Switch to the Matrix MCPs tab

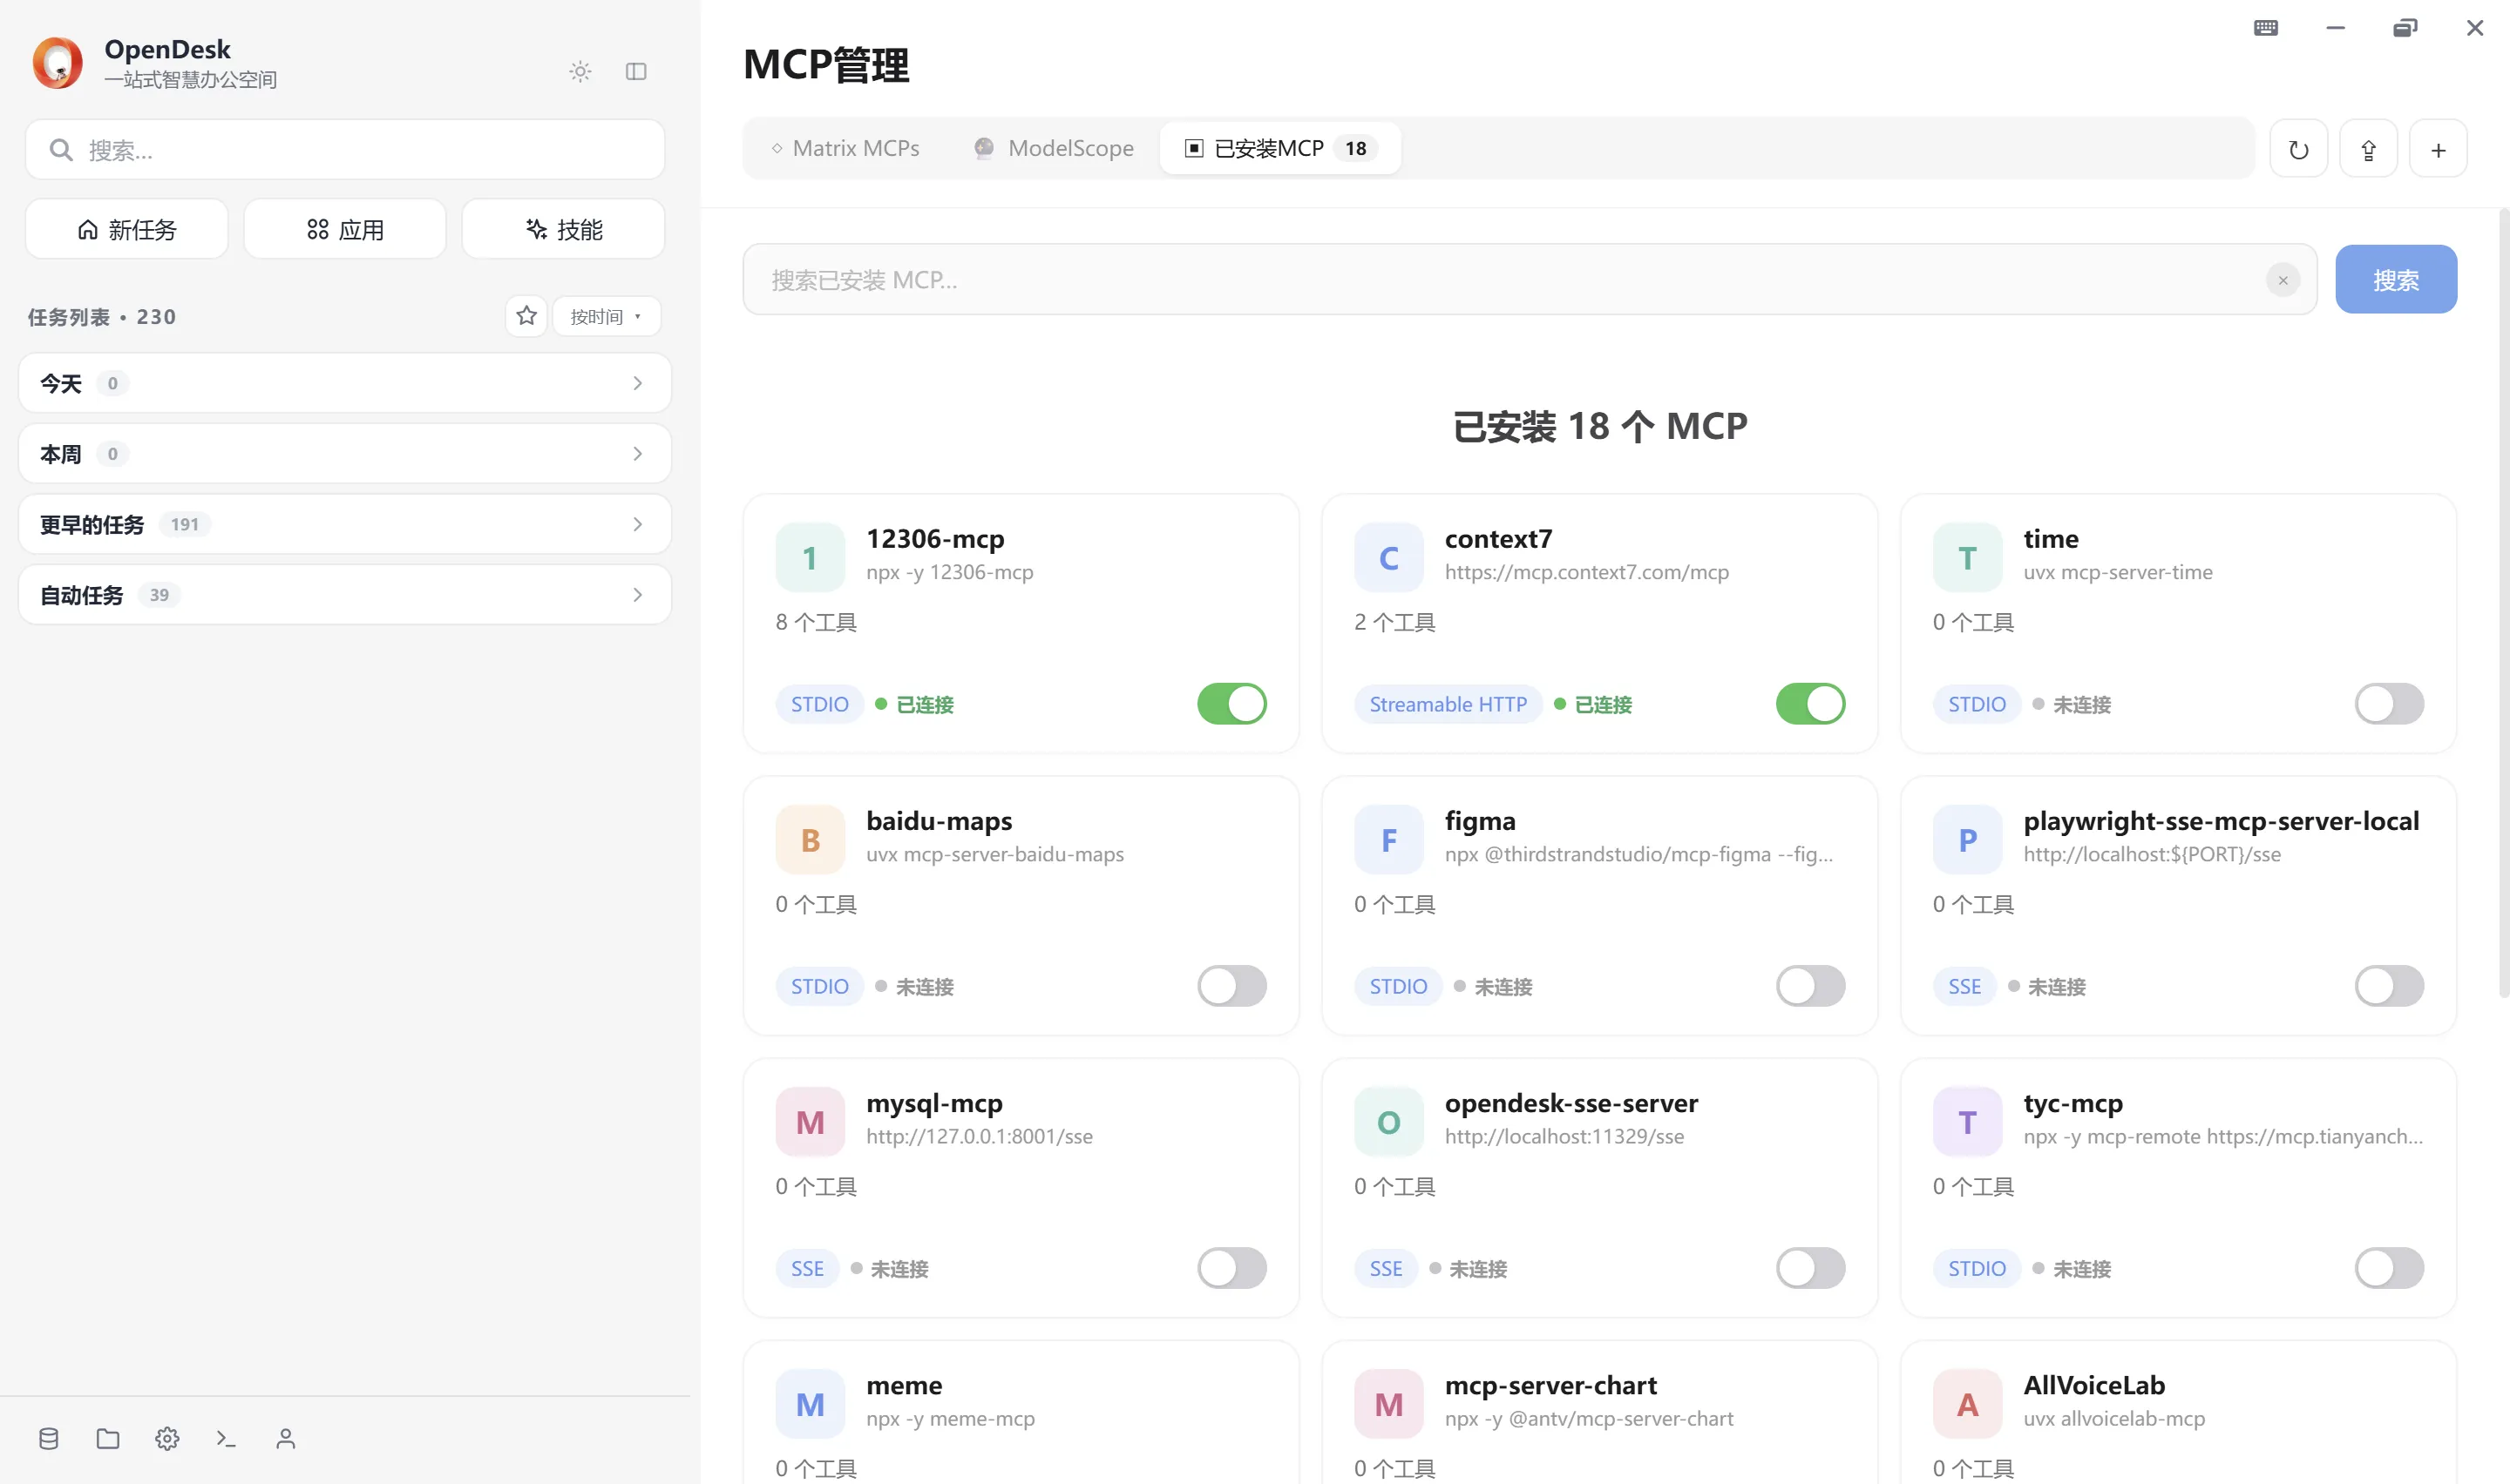(845, 148)
